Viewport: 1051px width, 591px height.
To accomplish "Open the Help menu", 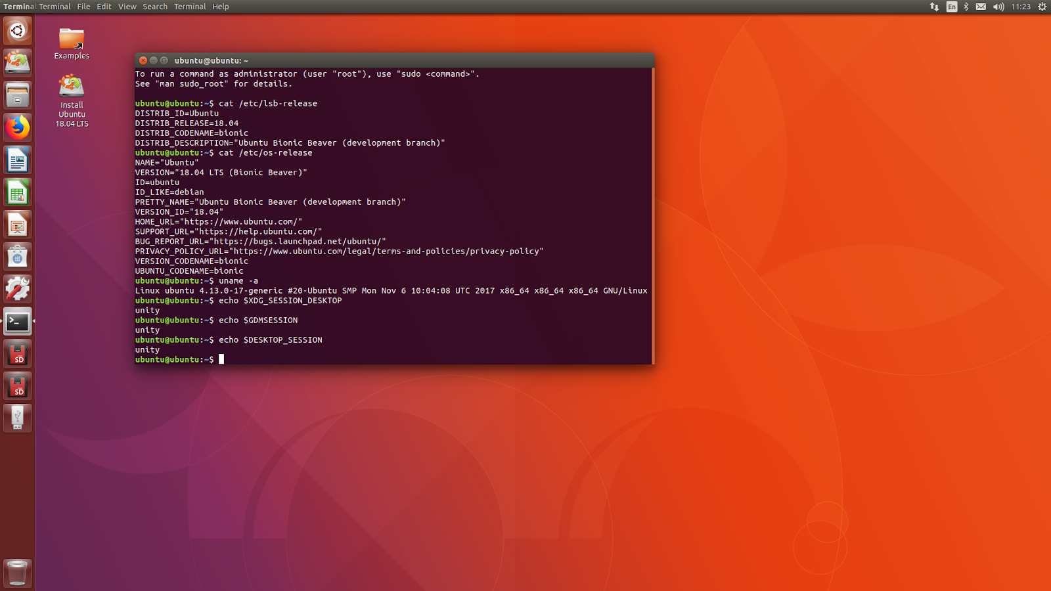I will pos(221,7).
